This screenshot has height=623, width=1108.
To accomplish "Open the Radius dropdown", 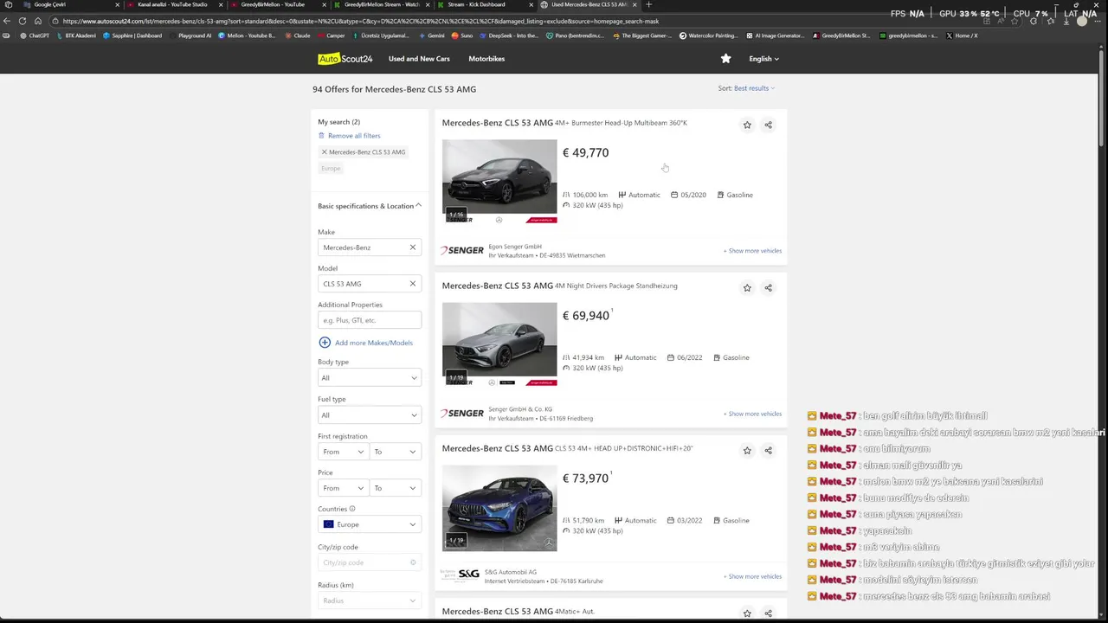I will pos(370,601).
